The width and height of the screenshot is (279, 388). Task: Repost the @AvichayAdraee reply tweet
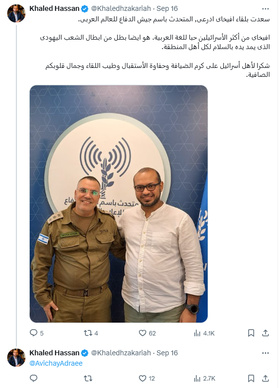tap(88, 378)
